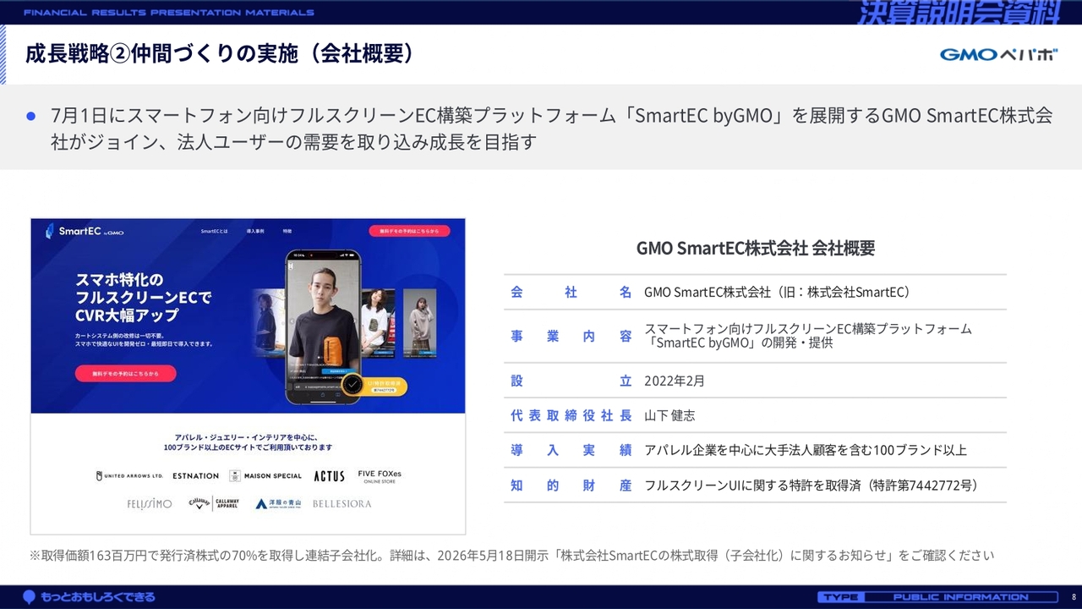Click the 決算説明会資料 header text
The width and height of the screenshot is (1082, 609).
pos(958,13)
